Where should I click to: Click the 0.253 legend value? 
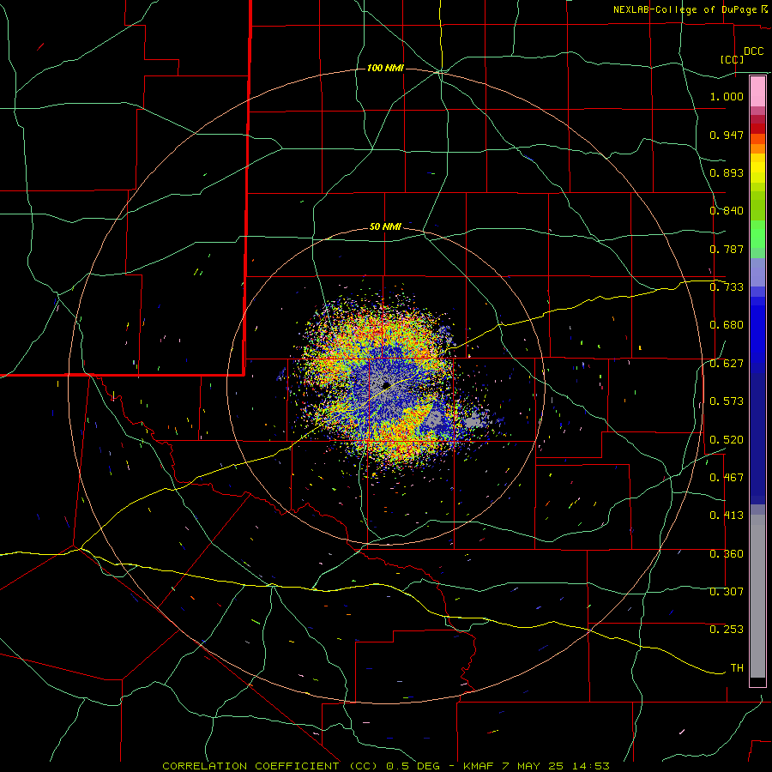[x=727, y=630]
